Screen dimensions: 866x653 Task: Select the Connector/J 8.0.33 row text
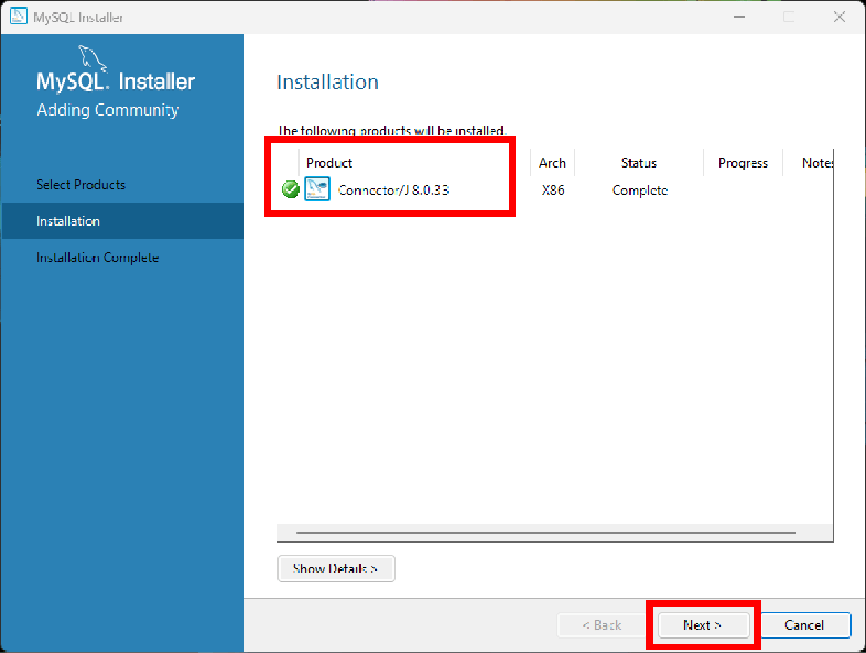[394, 190]
